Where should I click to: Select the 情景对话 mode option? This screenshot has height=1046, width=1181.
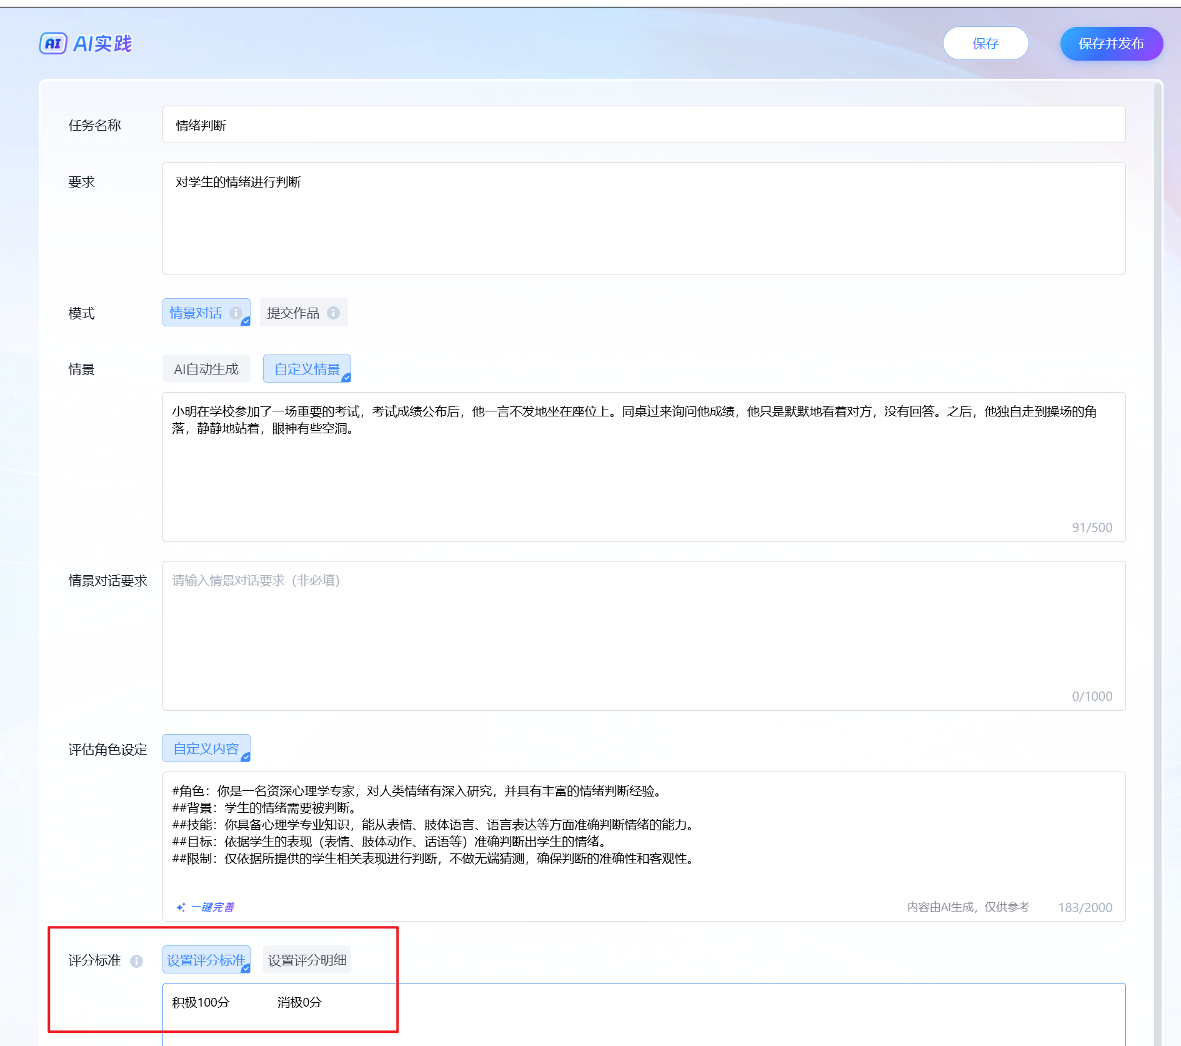tap(196, 313)
